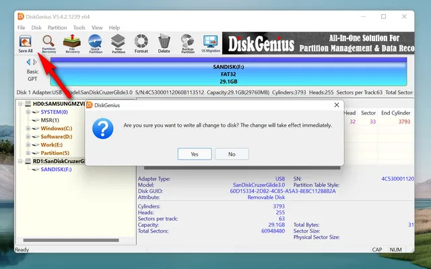Select MSR(1) in the disk tree

click(50, 120)
